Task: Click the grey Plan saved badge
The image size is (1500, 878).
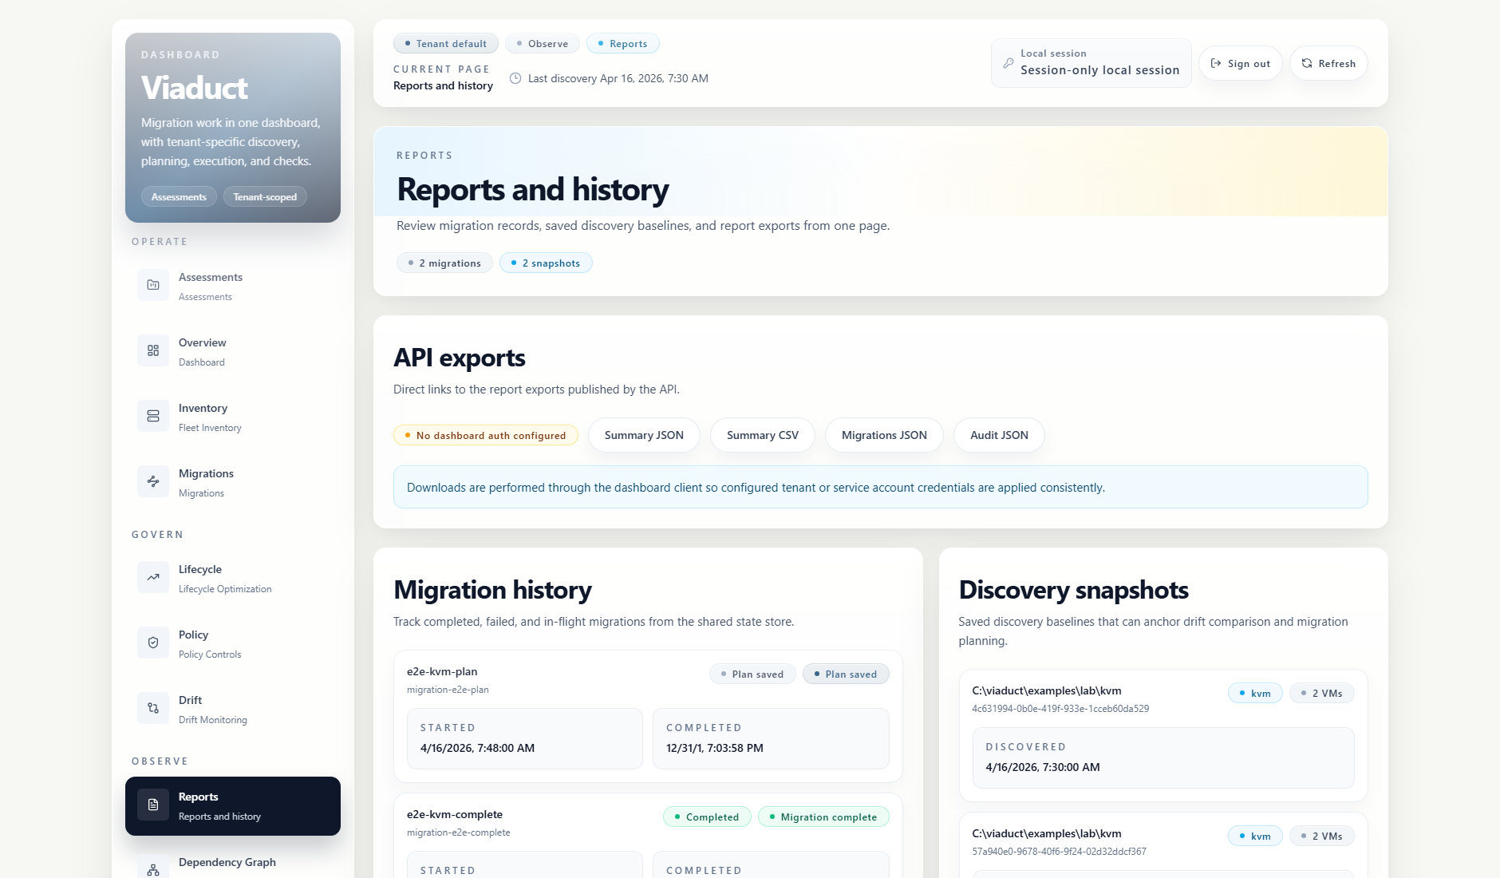Action: coord(752,674)
